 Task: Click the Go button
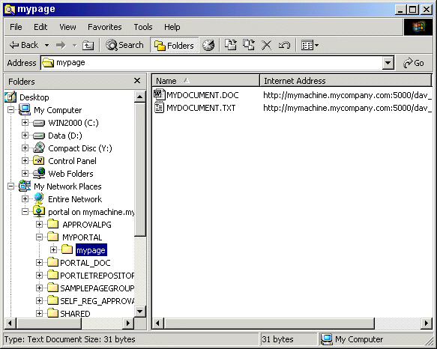click(414, 63)
